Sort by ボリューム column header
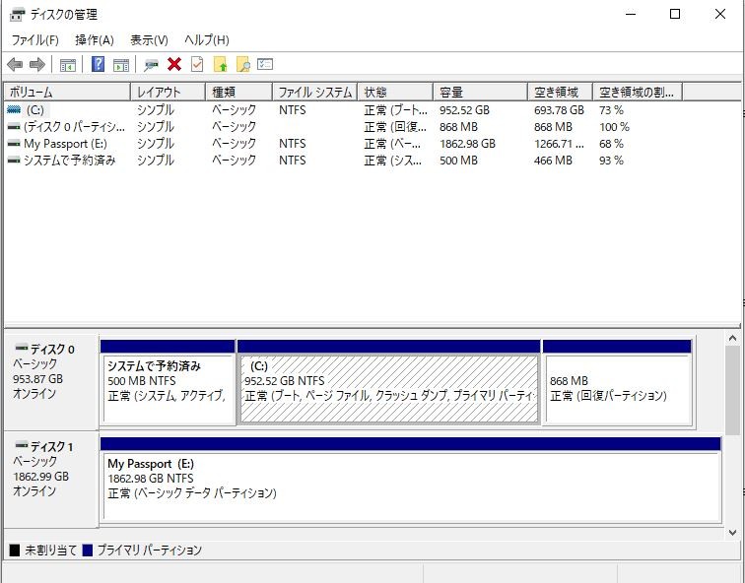The image size is (745, 583). coord(67,92)
